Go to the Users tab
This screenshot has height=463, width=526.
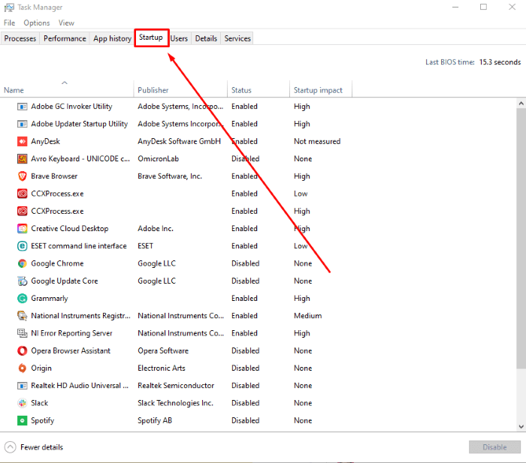(x=179, y=38)
